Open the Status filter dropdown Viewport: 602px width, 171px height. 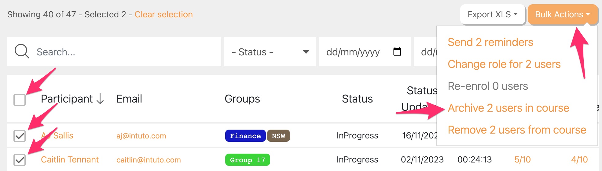(x=270, y=52)
